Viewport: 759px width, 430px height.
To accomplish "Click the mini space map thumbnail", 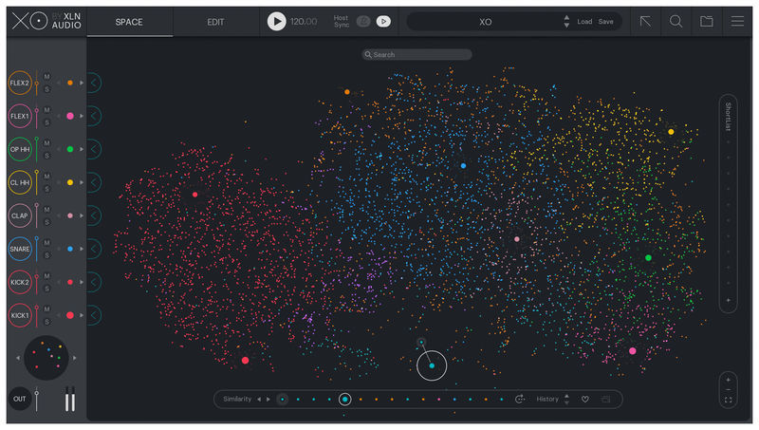I will pos(46,358).
